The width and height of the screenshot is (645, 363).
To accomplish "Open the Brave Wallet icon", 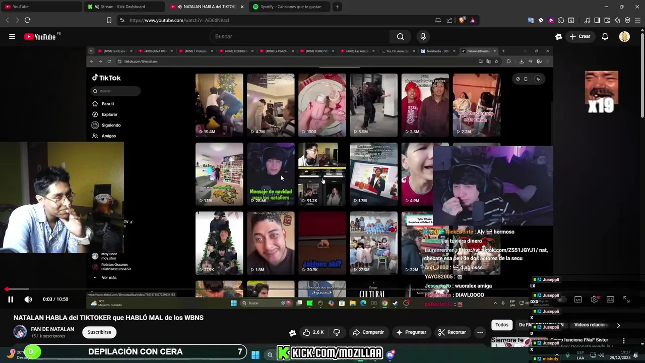I will [x=607, y=20].
